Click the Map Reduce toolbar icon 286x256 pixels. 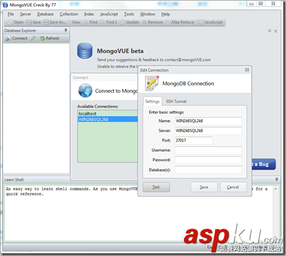click(x=168, y=22)
